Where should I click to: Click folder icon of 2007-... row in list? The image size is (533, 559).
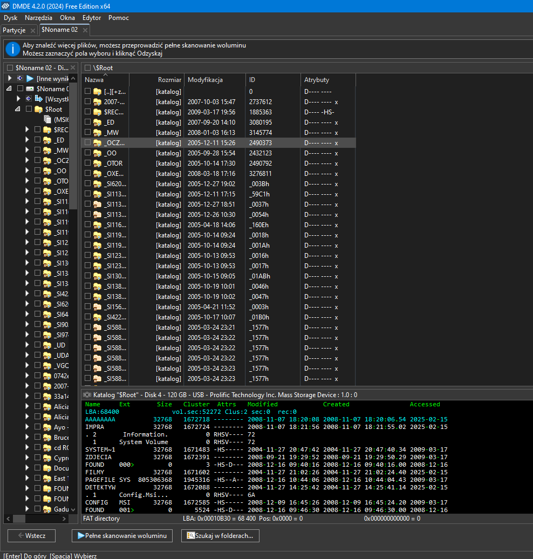[x=97, y=102]
